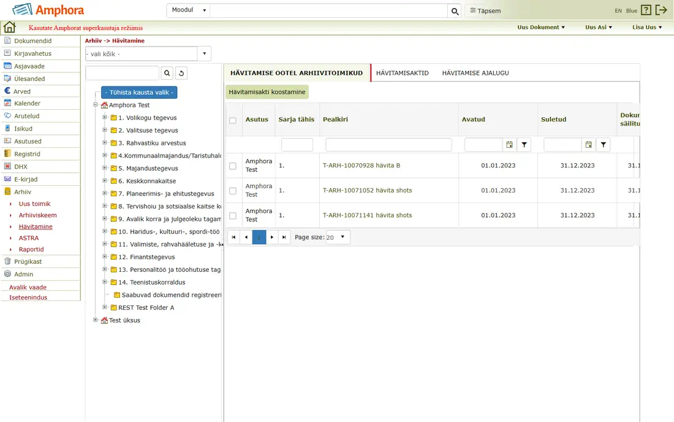This screenshot has width=674, height=422.
Task: Open the Moodul dropdown
Action: click(x=188, y=10)
